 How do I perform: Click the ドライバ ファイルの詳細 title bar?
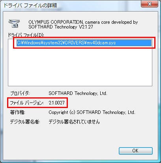coord(71,5)
